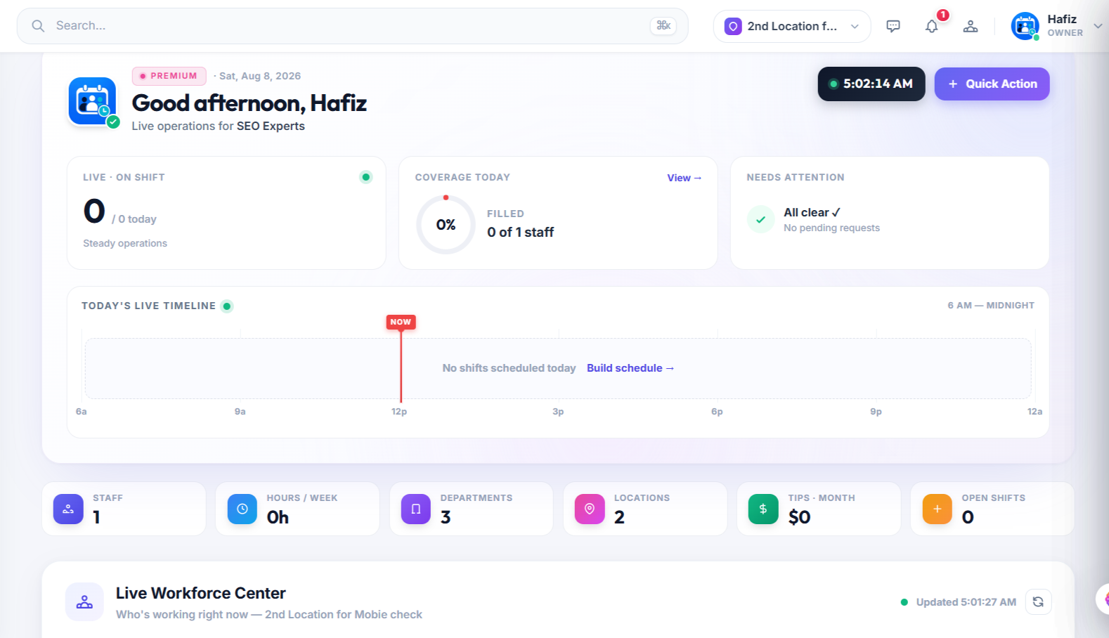
Task: Follow the Build schedule link
Action: click(630, 368)
